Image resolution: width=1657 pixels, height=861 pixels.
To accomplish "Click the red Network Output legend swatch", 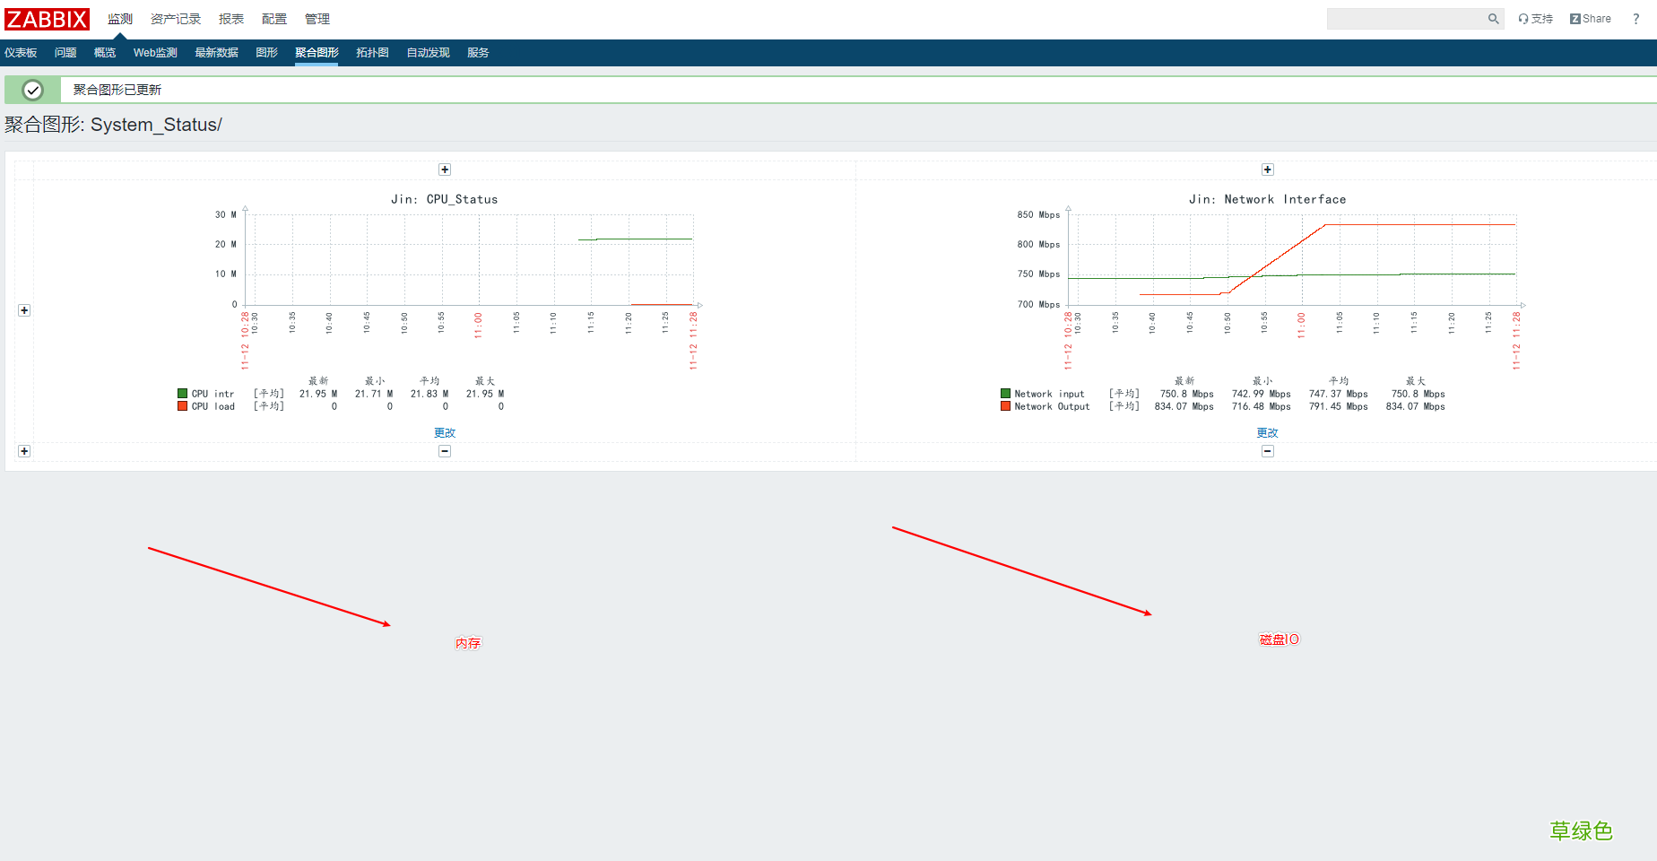I will click(x=1006, y=406).
